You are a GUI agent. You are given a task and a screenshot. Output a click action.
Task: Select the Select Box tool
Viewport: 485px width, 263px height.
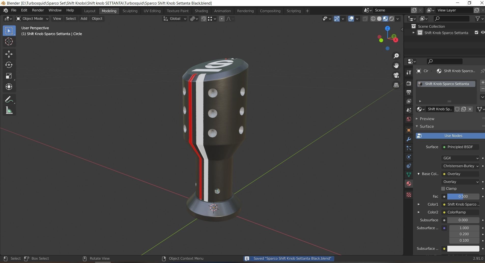point(9,31)
